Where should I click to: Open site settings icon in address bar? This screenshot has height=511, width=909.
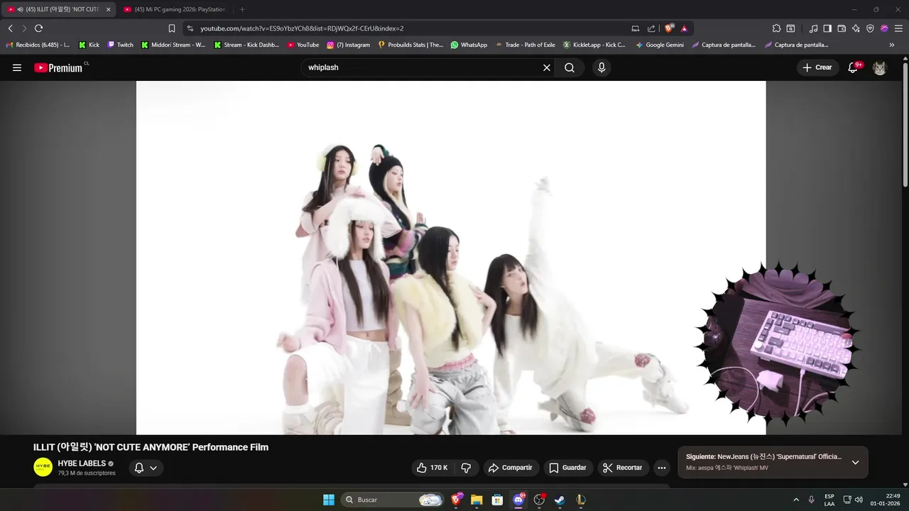pyautogui.click(x=190, y=28)
